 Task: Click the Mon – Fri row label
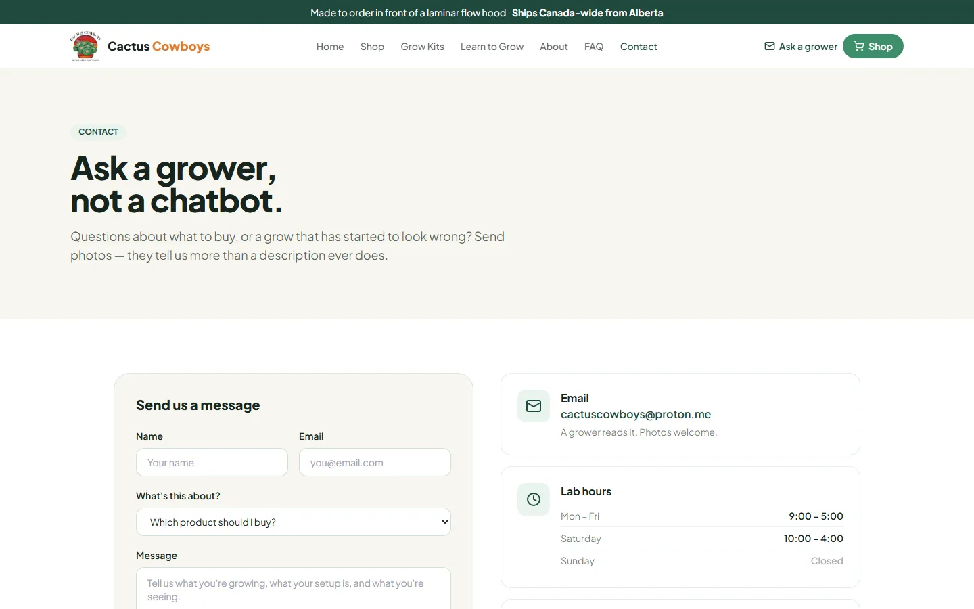pyautogui.click(x=580, y=516)
